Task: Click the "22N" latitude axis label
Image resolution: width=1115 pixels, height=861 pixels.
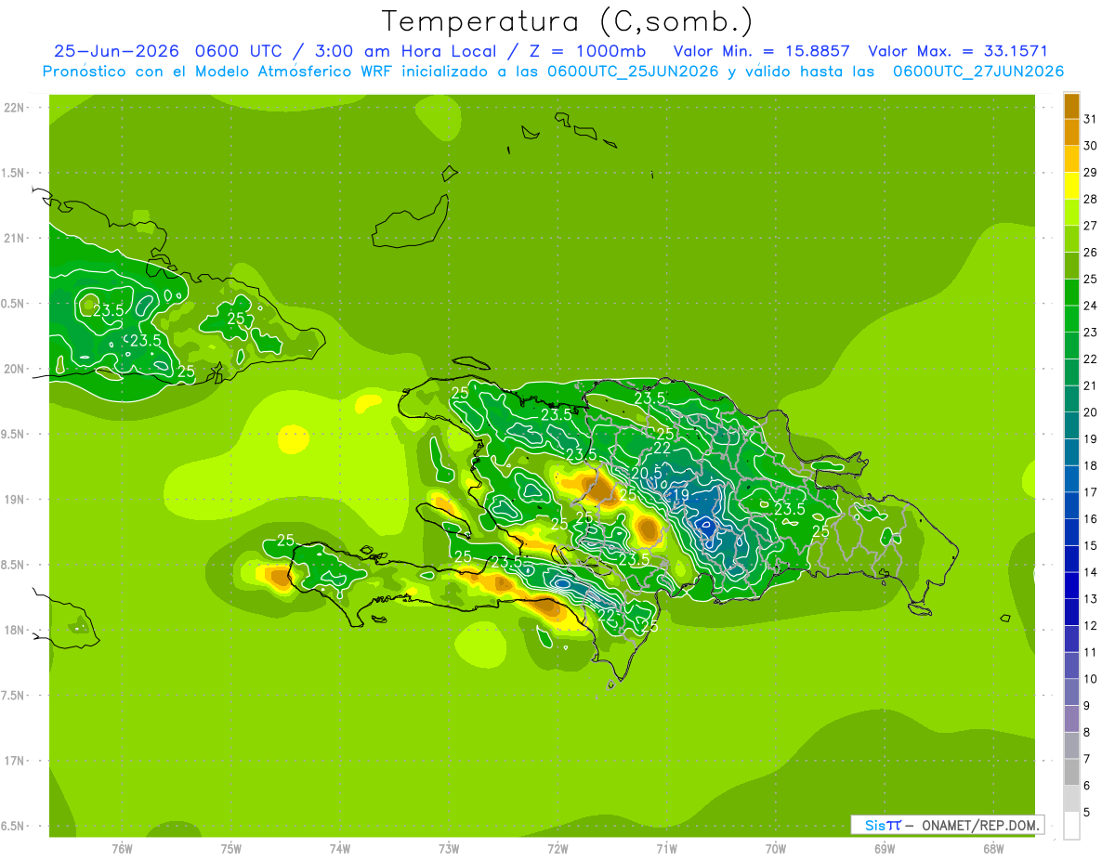Action: point(14,108)
